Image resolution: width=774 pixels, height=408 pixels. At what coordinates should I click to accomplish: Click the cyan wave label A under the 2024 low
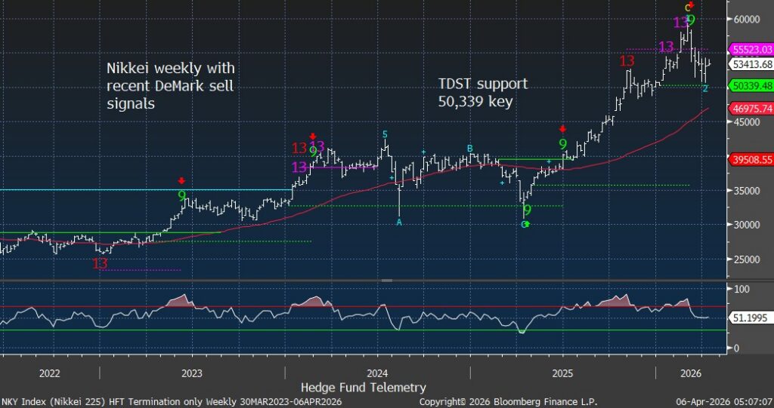[399, 222]
